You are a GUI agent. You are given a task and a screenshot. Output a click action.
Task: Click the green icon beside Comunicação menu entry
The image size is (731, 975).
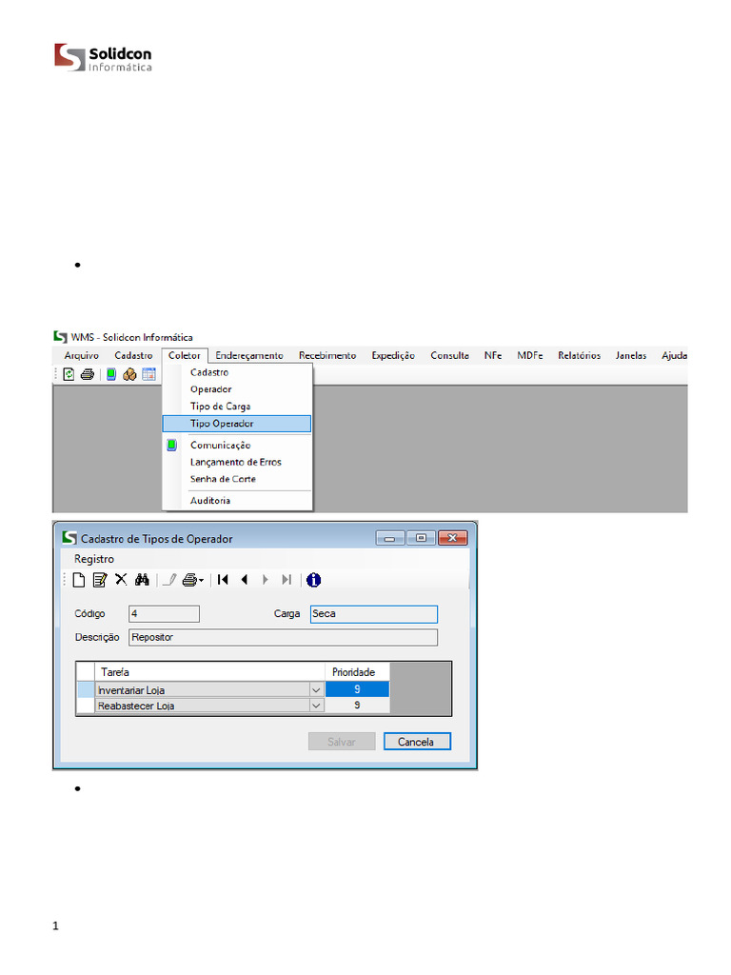pos(172,446)
